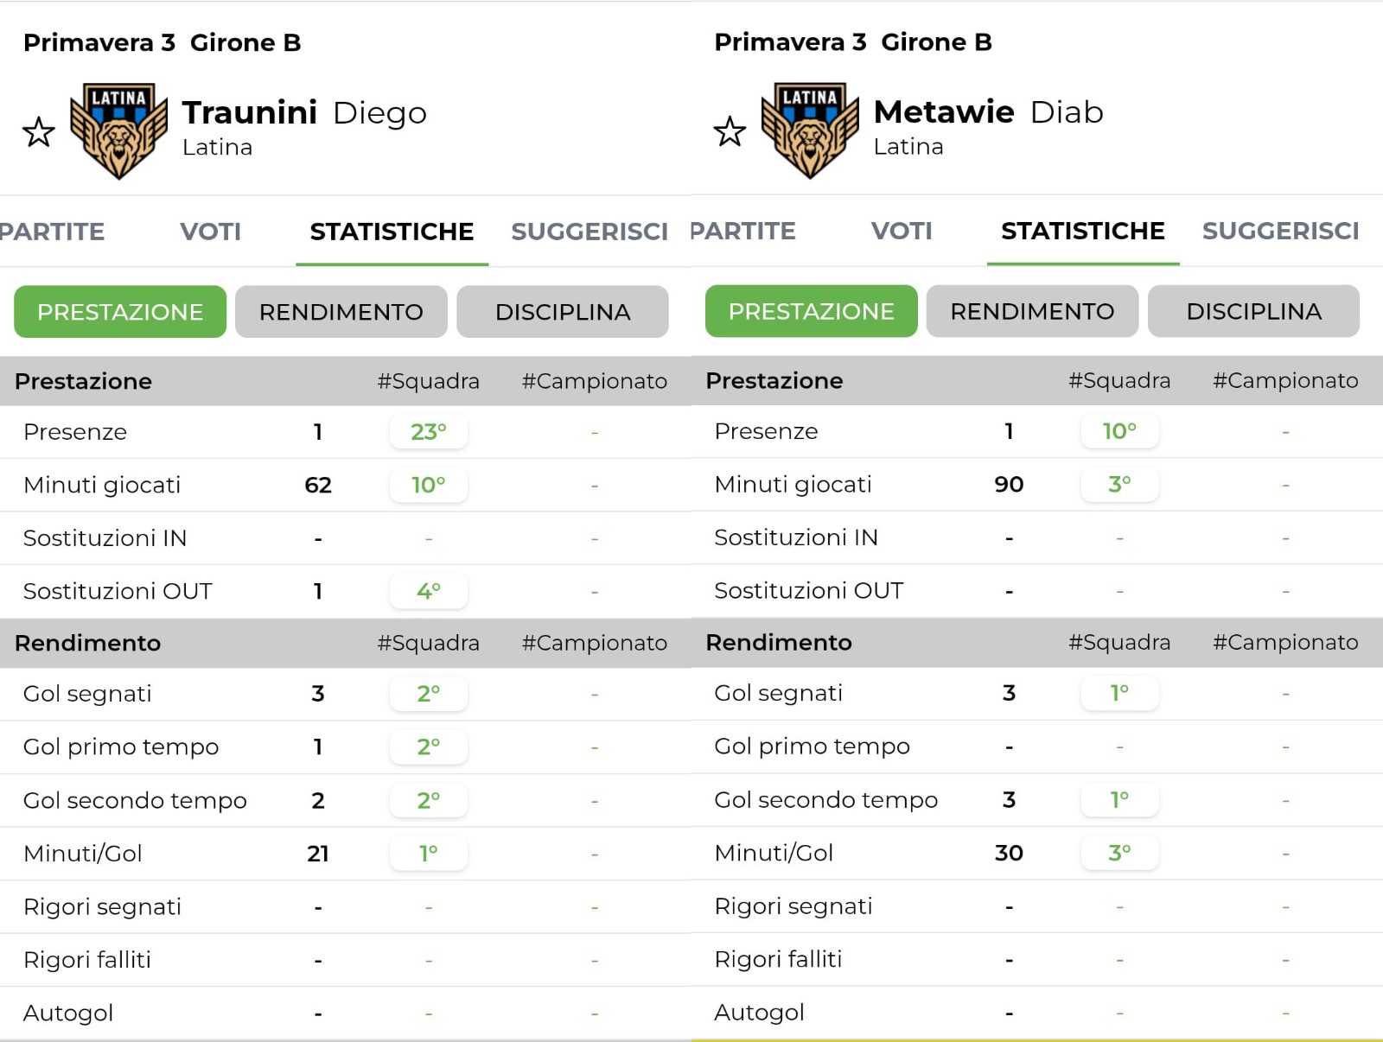Screen dimensions: 1383x1042
Task: Favorite Traunini Diego with the star icon
Action: click(39, 132)
